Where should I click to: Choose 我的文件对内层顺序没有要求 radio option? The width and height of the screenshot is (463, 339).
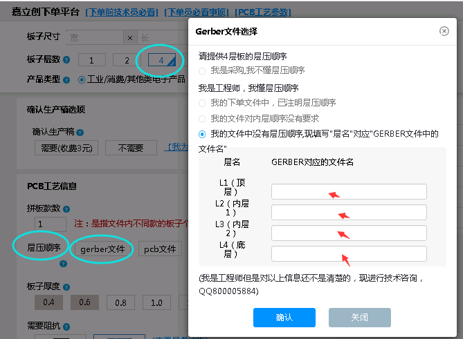coord(202,118)
